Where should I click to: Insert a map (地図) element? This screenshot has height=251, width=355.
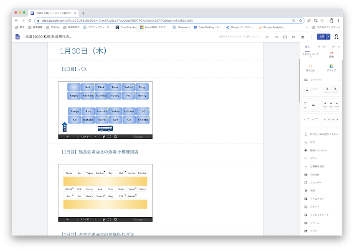pyautogui.click(x=312, y=191)
